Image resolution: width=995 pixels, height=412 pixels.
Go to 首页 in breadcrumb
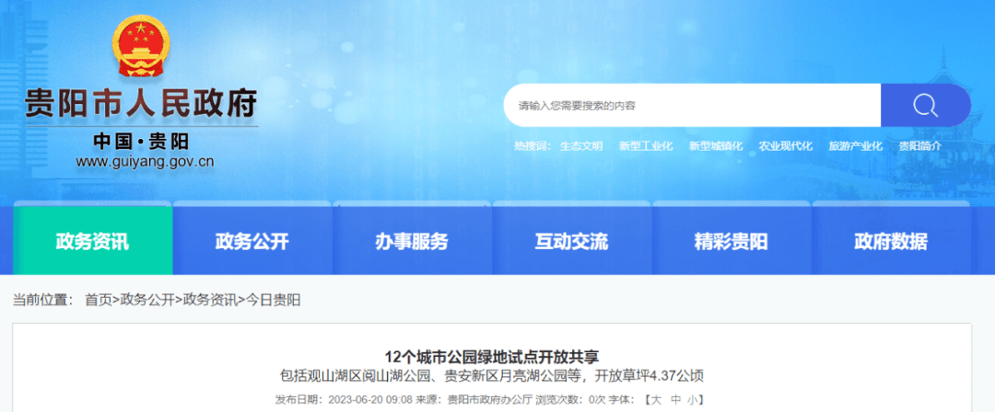tap(99, 301)
